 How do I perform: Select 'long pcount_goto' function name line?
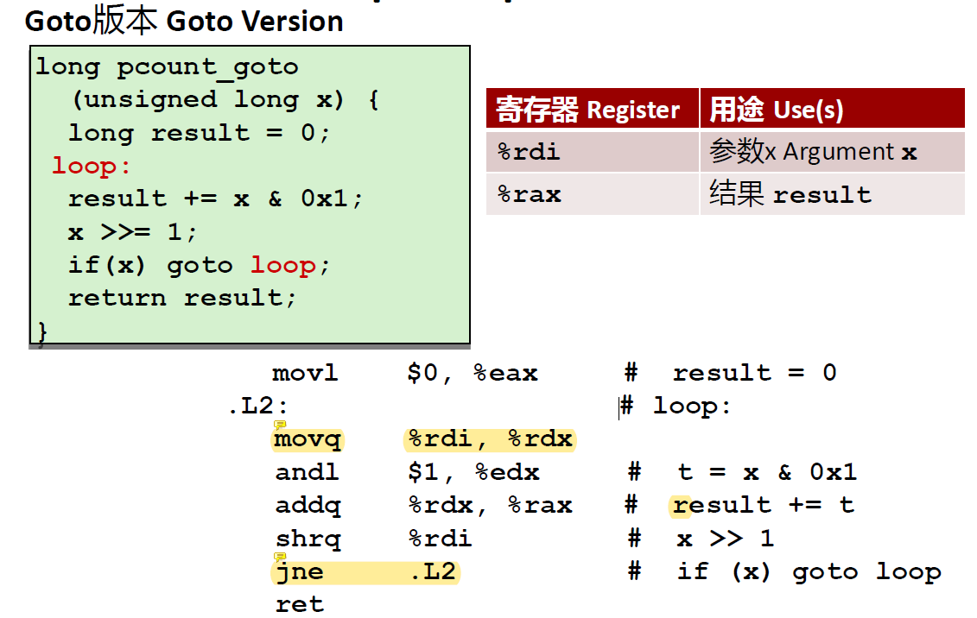coord(167,66)
